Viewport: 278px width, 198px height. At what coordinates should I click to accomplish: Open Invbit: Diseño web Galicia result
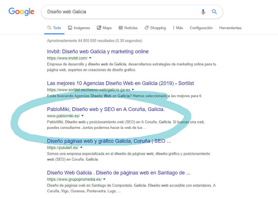click(98, 51)
